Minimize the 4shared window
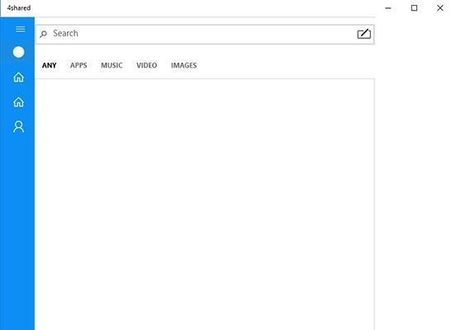Viewport: 451px width, 330px height. [x=388, y=8]
